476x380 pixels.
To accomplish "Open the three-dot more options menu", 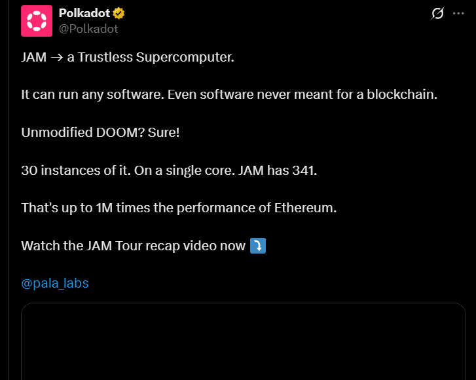I will [x=458, y=13].
